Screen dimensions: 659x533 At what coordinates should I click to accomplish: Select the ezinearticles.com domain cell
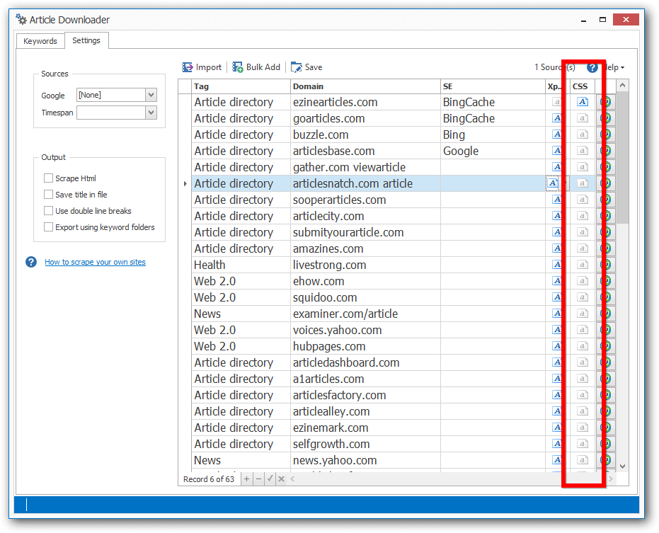click(x=365, y=102)
